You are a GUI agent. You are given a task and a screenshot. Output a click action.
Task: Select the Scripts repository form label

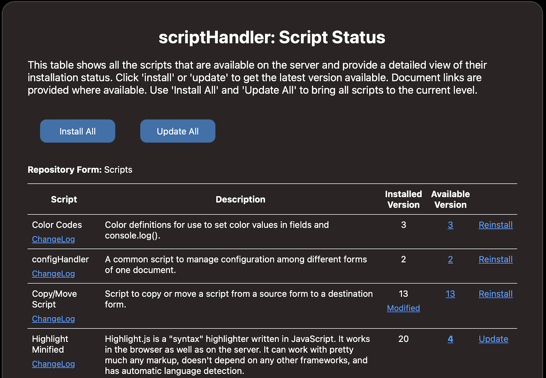tap(118, 169)
